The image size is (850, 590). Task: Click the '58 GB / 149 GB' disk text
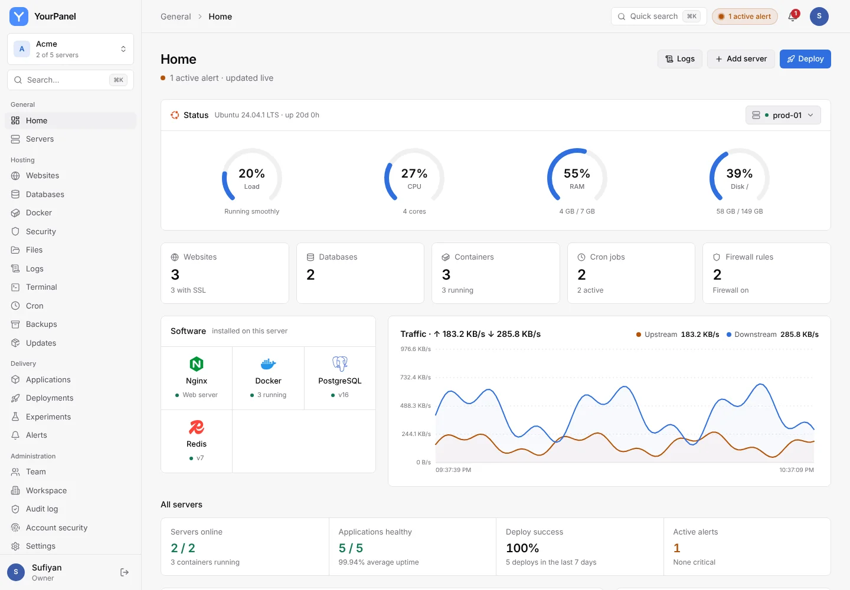(x=740, y=211)
